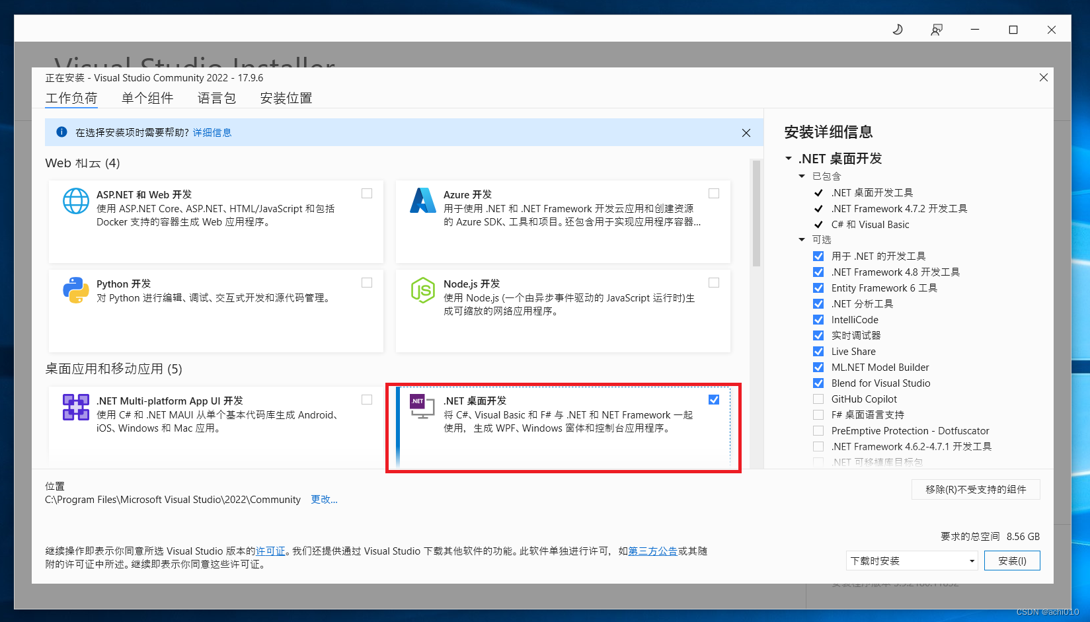The height and width of the screenshot is (622, 1090).
Task: Check the .NET Multi-platform App UI workload
Action: pos(367,400)
